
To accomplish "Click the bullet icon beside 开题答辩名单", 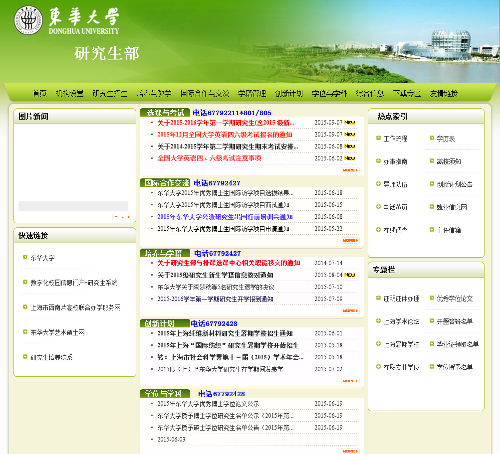I will [x=432, y=321].
